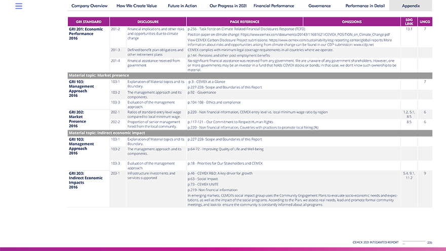Screen dimensions: 446x251
Task: Open the p.92 Governance page reference
Action: [x=202, y=92]
